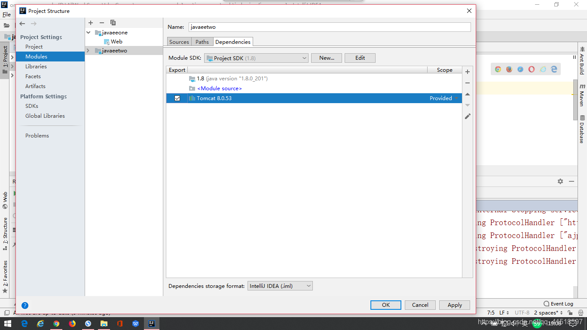Add dependency with plus icon beside table
Screen dimensions: 587x330
(x=468, y=72)
